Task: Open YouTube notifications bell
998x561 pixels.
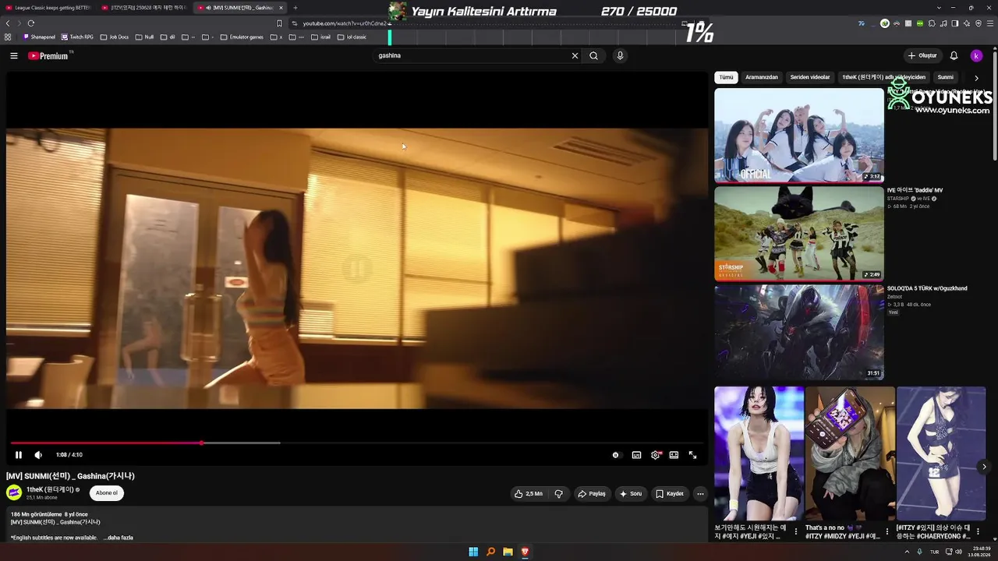Action: tap(954, 55)
